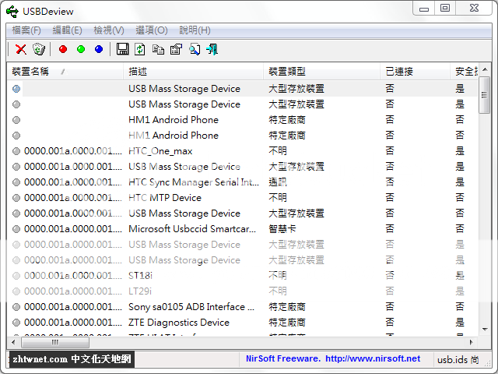Select the ST18i description cell
The image size is (498, 374).
pyautogui.click(x=140, y=276)
